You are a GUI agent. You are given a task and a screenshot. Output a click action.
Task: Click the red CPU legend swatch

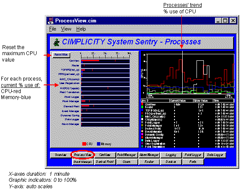[84, 144]
